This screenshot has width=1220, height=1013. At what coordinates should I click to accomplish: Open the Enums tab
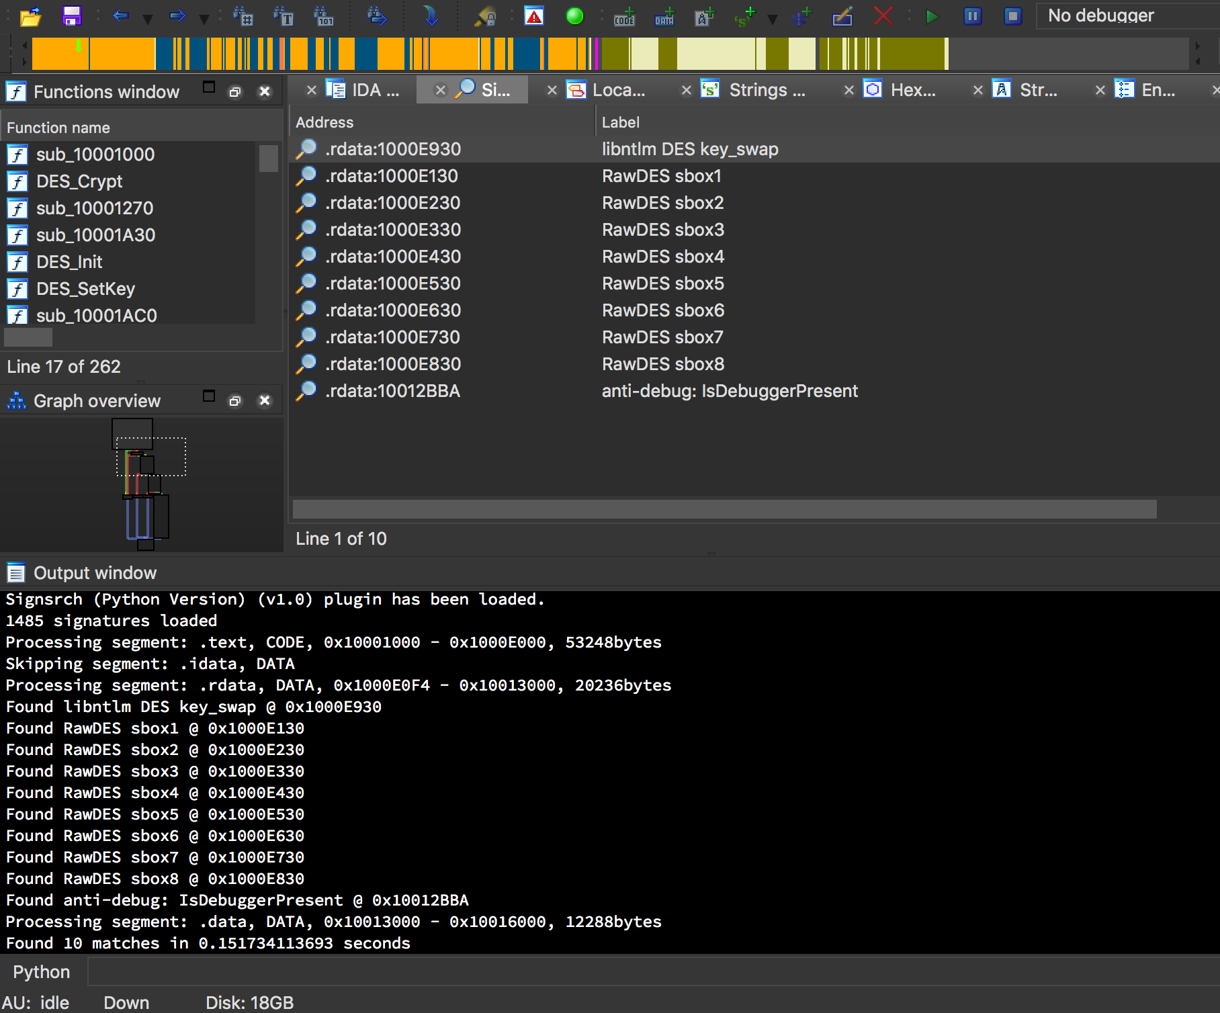tap(1145, 90)
